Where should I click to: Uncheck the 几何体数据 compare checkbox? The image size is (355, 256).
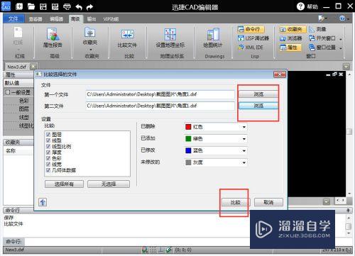48,170
